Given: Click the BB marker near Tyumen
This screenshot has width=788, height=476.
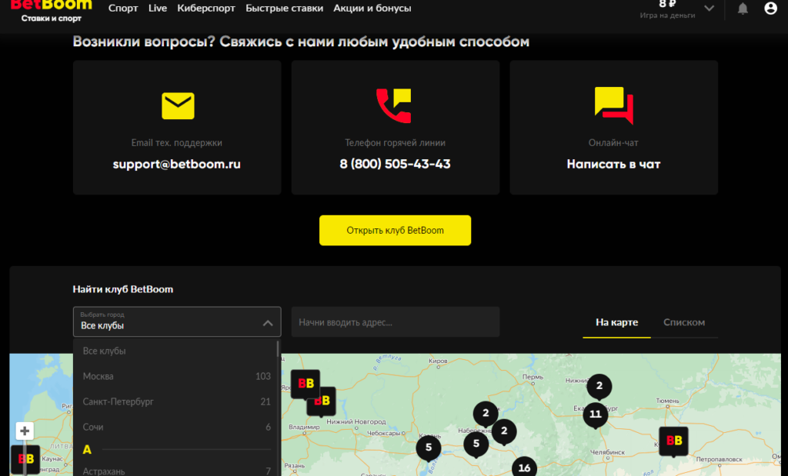Looking at the screenshot, I should (673, 441).
